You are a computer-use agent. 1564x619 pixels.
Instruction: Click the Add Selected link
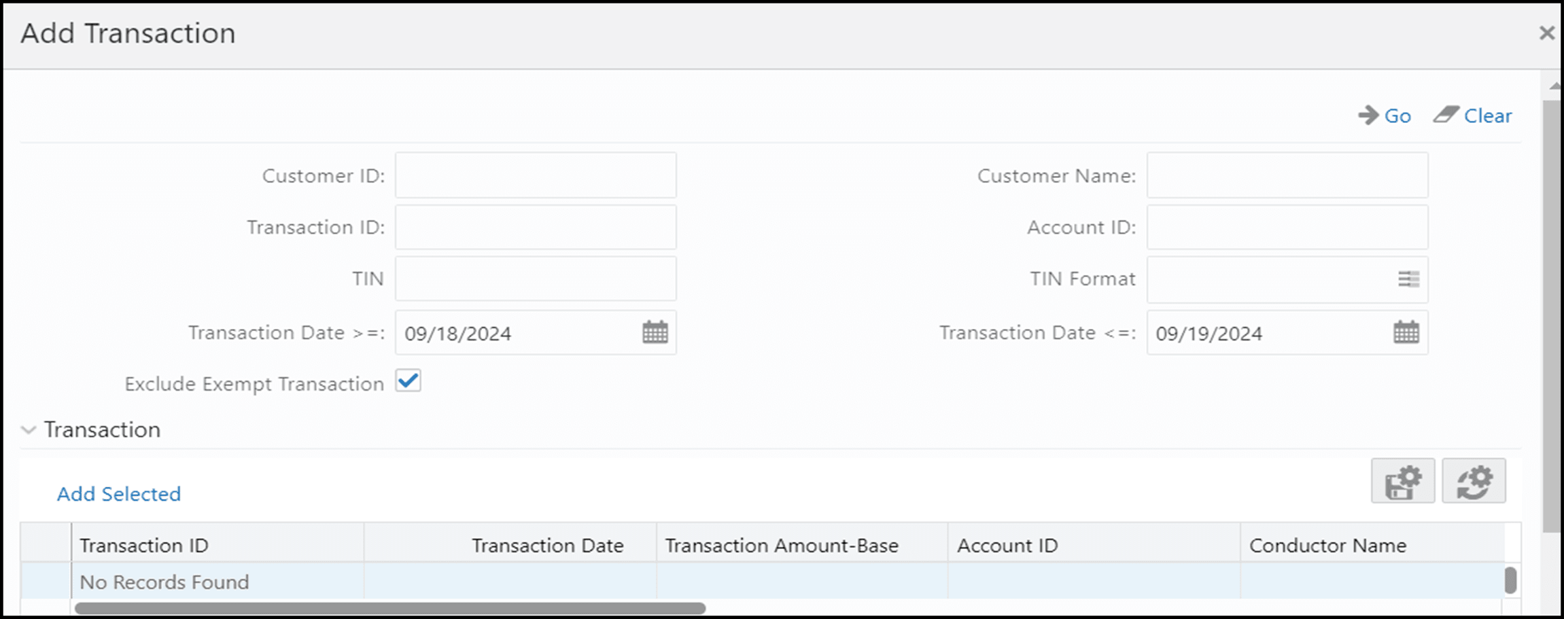point(118,494)
